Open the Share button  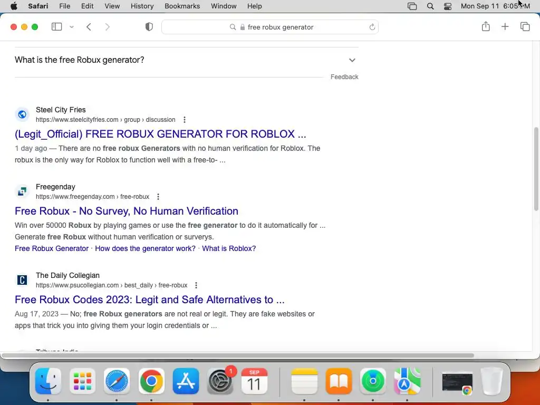tap(486, 26)
